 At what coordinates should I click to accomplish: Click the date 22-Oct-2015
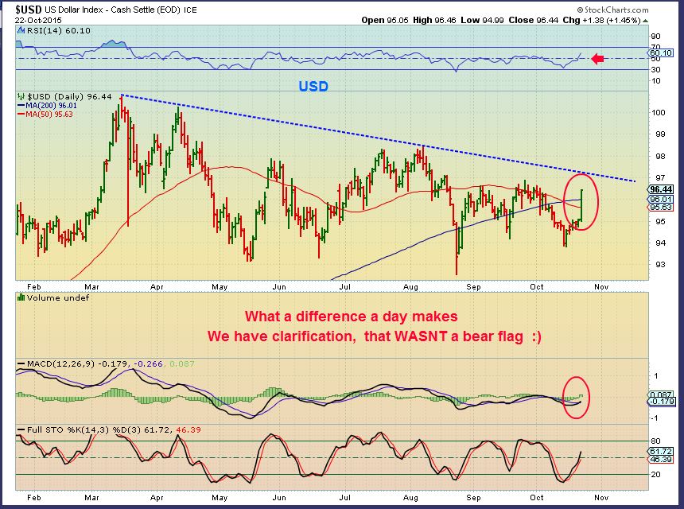(x=38, y=21)
